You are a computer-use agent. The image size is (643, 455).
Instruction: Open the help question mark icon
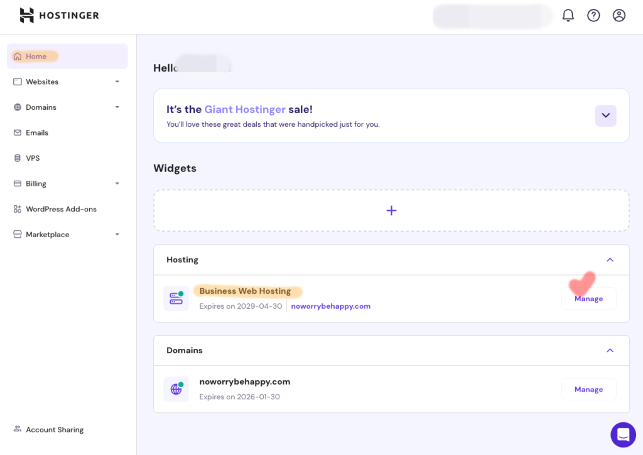tap(593, 16)
